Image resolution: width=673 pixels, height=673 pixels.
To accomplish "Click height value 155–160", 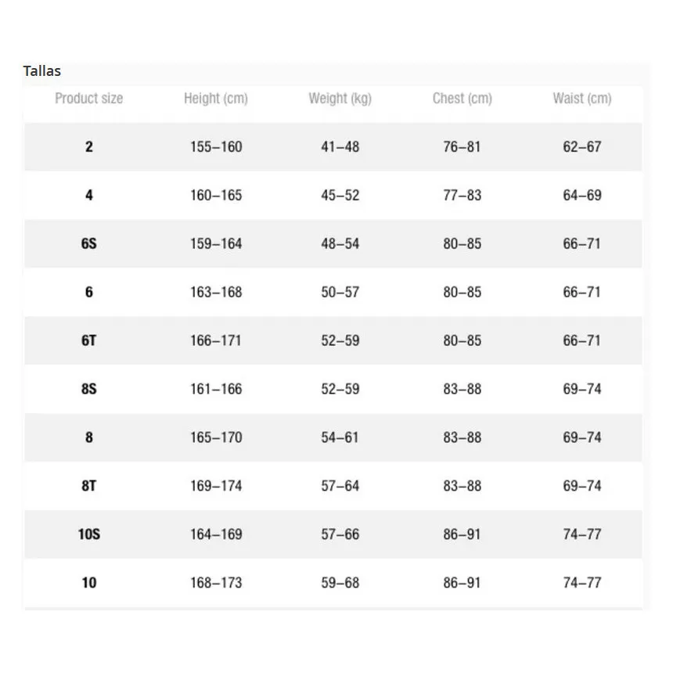I will point(216,147).
